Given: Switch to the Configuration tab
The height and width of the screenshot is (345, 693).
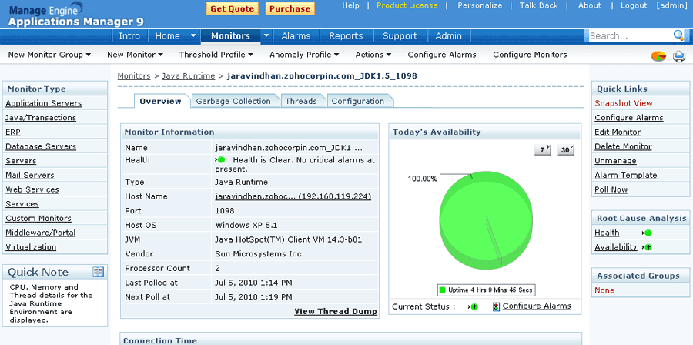Looking at the screenshot, I should [358, 101].
